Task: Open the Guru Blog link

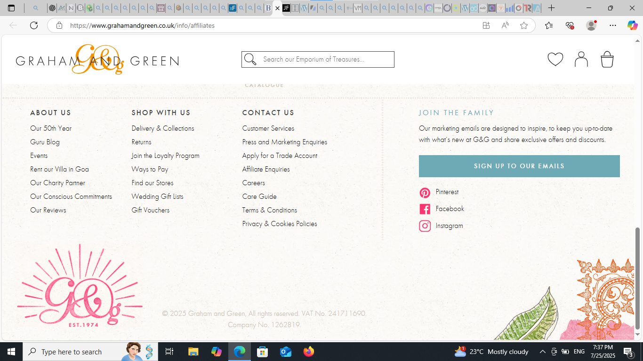Action: 45,142
